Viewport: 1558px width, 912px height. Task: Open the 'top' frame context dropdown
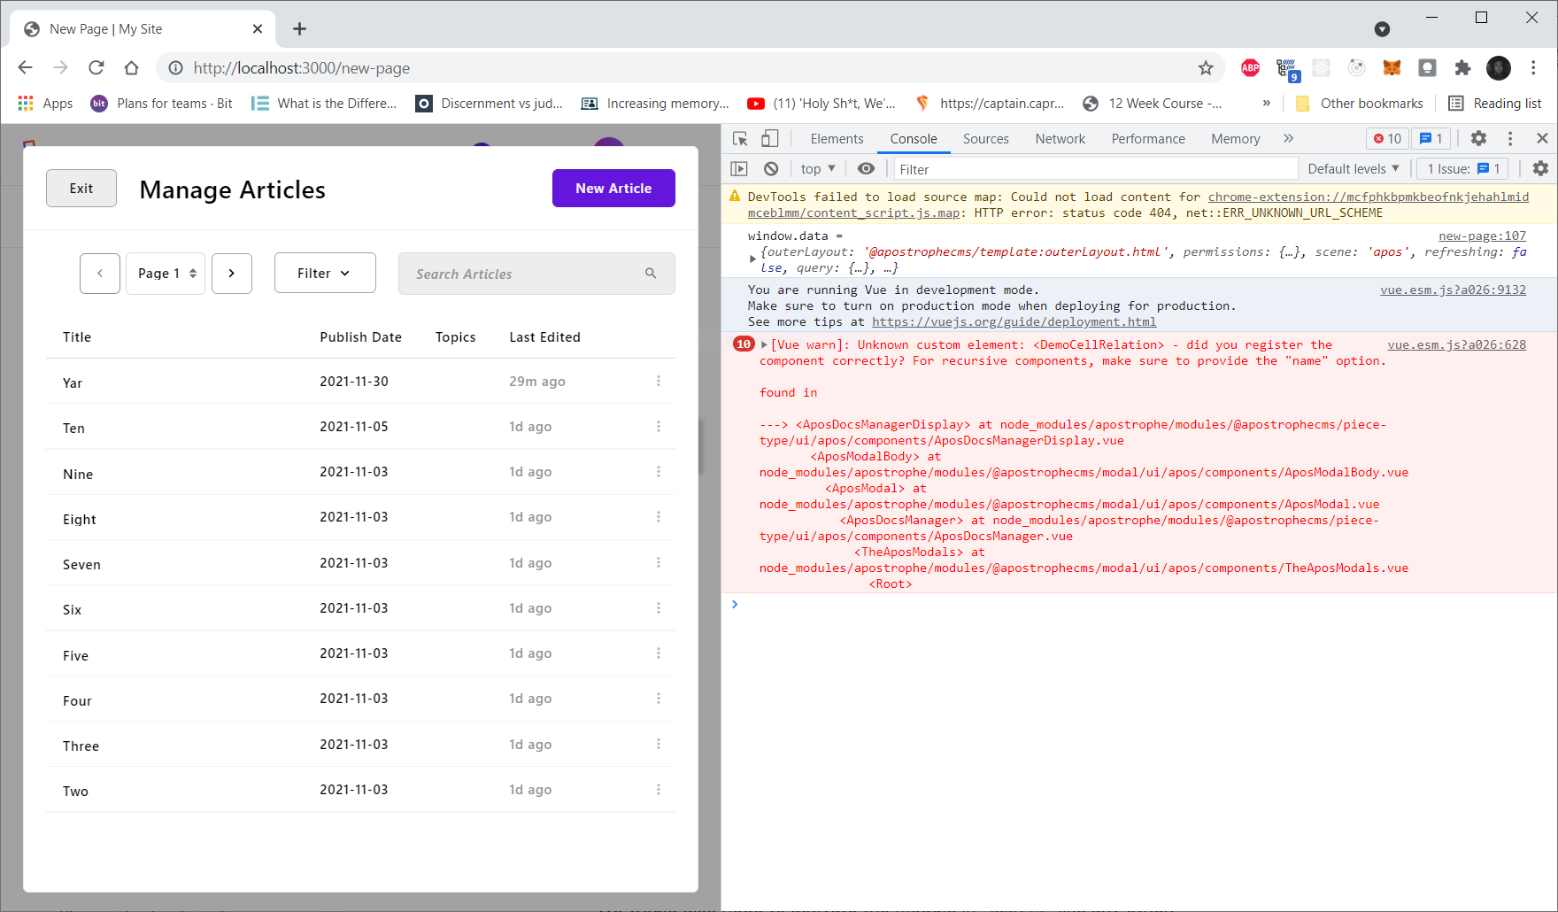point(815,168)
